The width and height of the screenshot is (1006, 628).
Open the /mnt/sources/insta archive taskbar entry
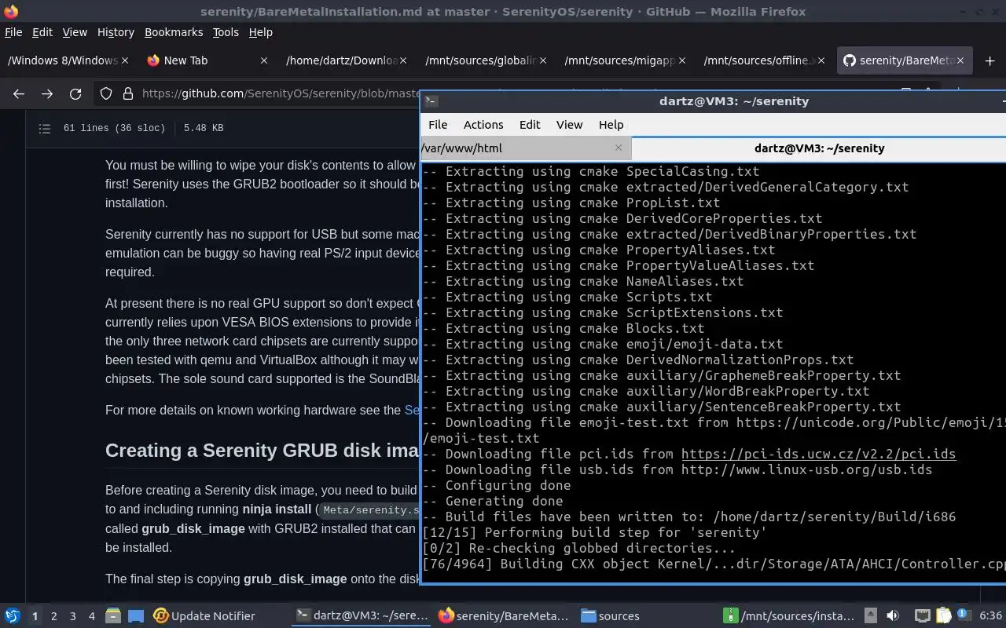(788, 616)
